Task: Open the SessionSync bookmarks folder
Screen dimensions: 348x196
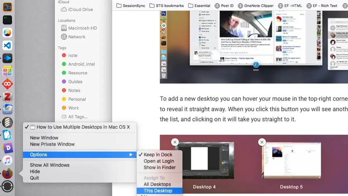Action: (131, 6)
